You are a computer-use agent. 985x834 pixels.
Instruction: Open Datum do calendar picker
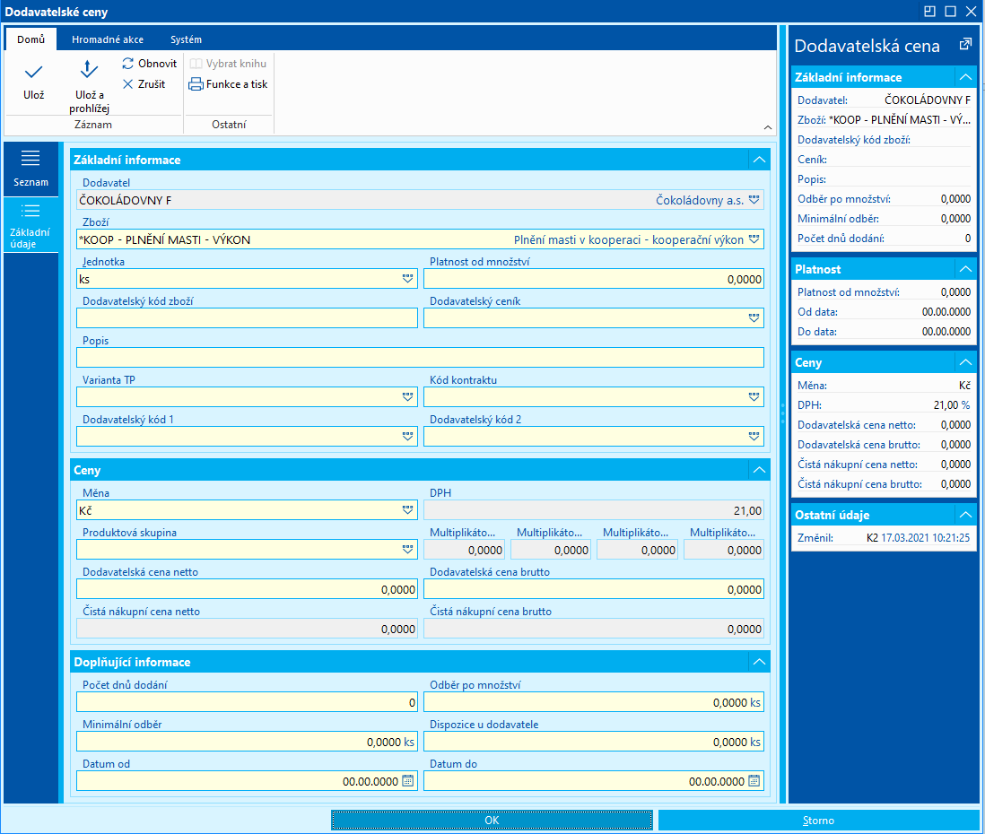[x=754, y=781]
